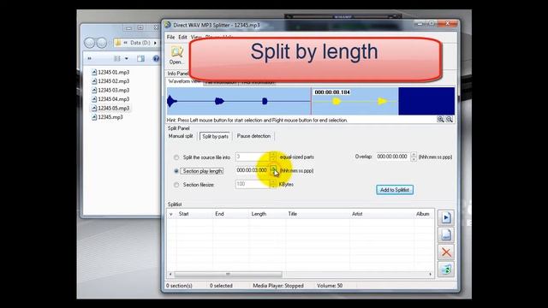Toggle Explorer's preview pane icon
548x308 pixels.
[x=140, y=58]
